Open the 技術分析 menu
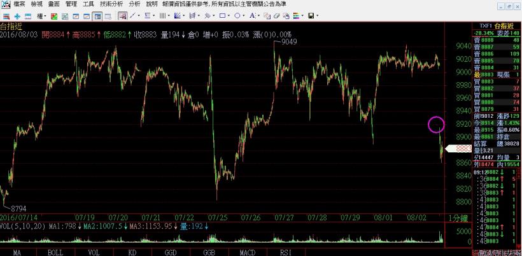This screenshot has width=522, height=256. coord(108,4)
